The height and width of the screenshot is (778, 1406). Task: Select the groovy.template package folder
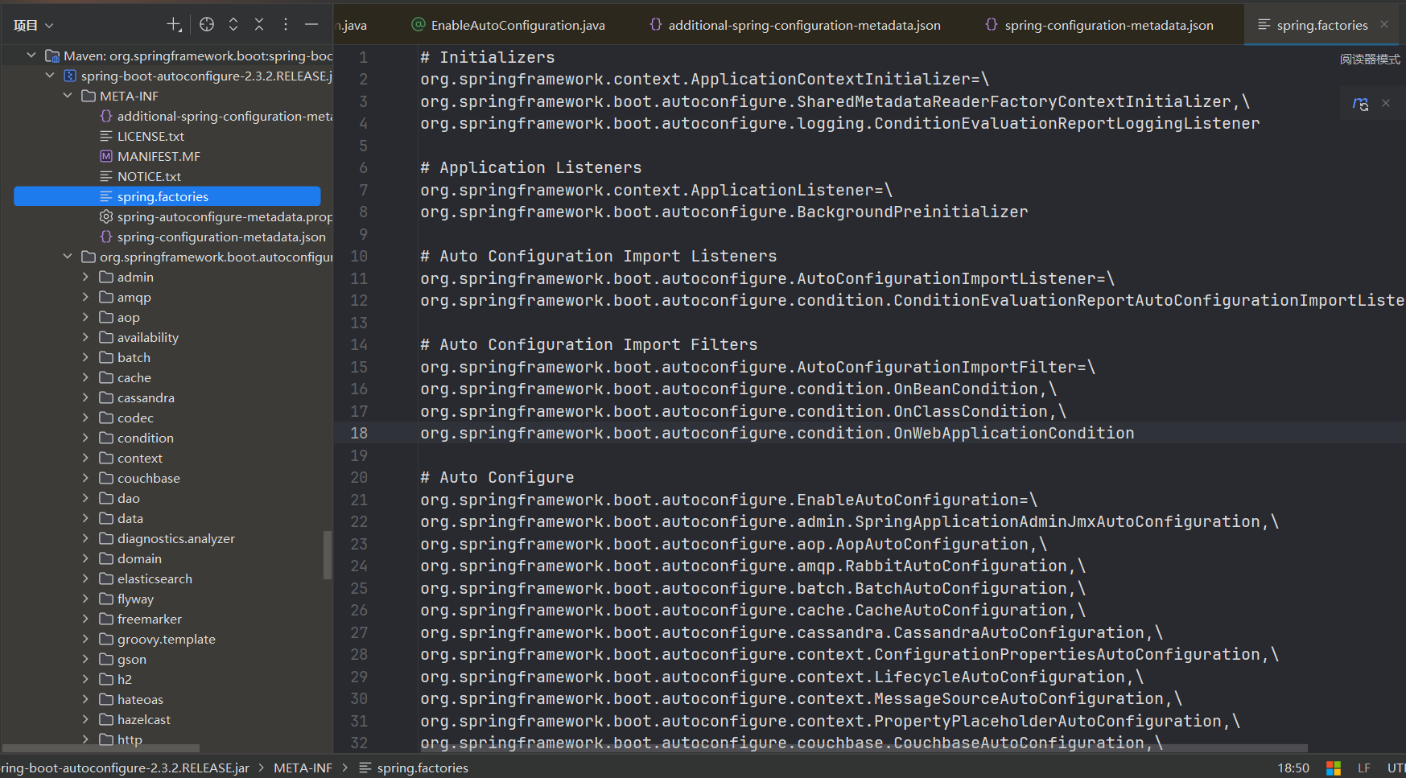click(158, 639)
